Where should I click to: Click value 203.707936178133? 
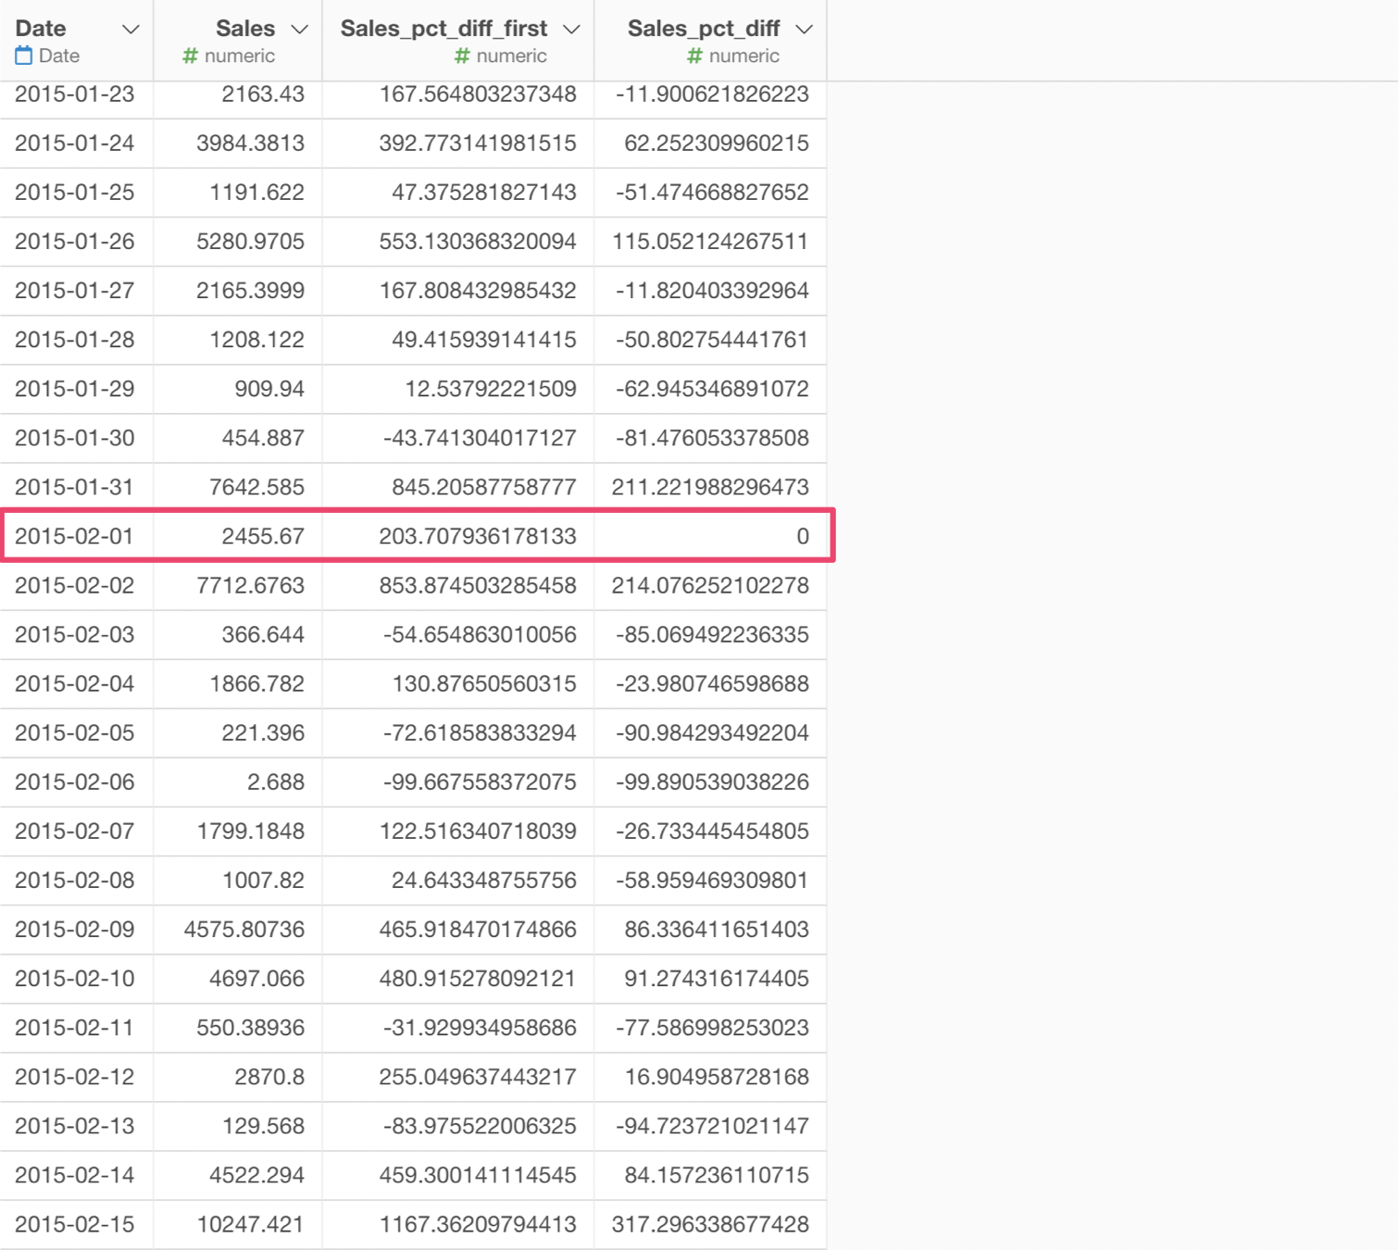[478, 536]
